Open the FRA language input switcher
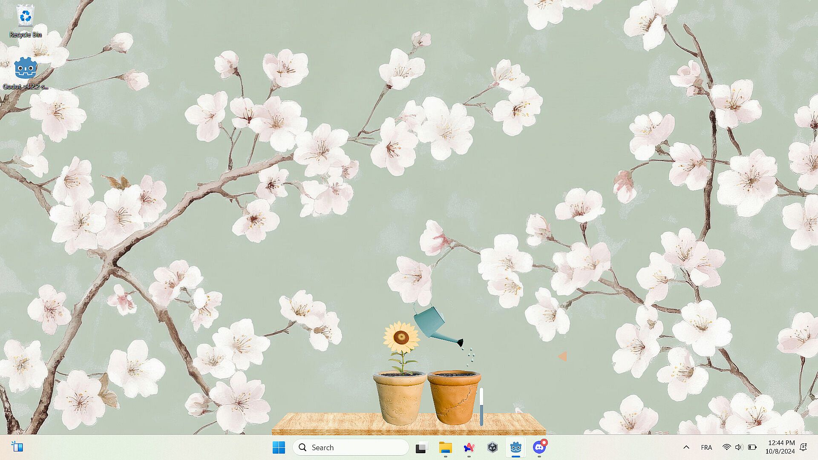The height and width of the screenshot is (460, 818). click(706, 447)
